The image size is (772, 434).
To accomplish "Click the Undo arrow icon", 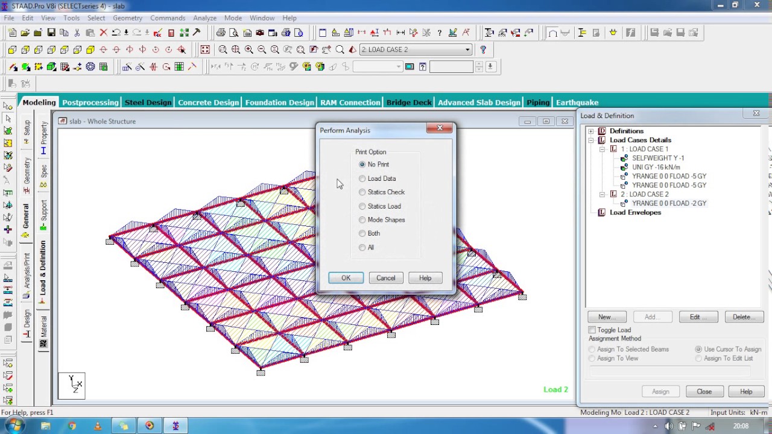I will point(116,33).
